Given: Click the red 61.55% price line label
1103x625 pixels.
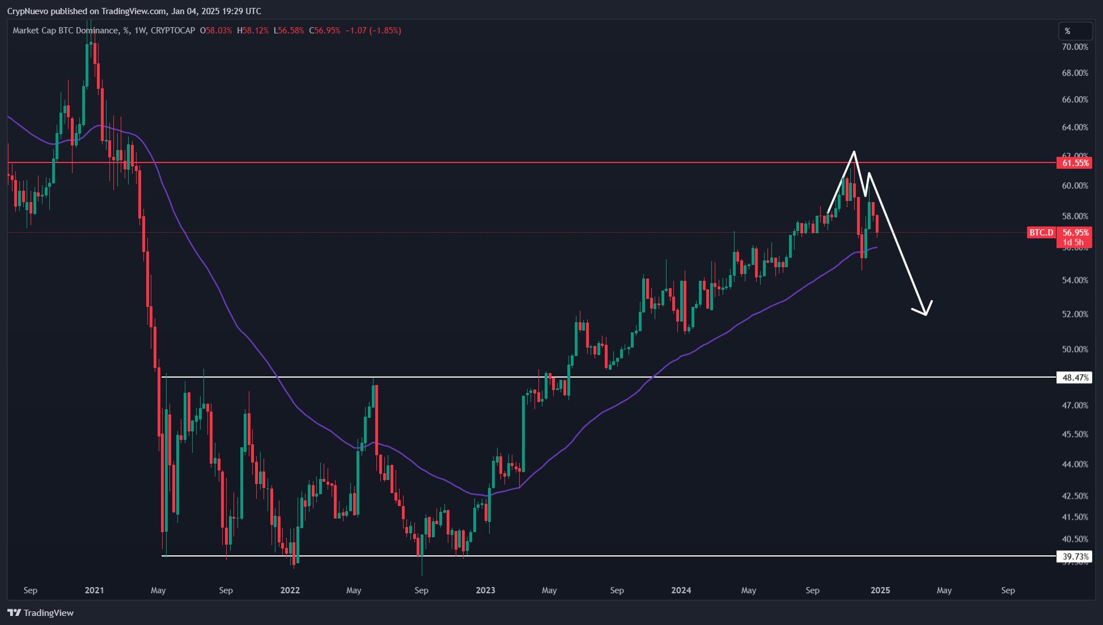Looking at the screenshot, I should (1075, 163).
